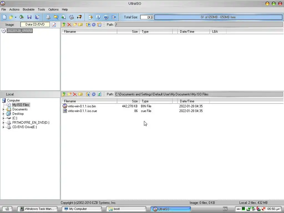Sort the image list by Filename column header
The width and height of the screenshot is (284, 213).
(x=89, y=32)
